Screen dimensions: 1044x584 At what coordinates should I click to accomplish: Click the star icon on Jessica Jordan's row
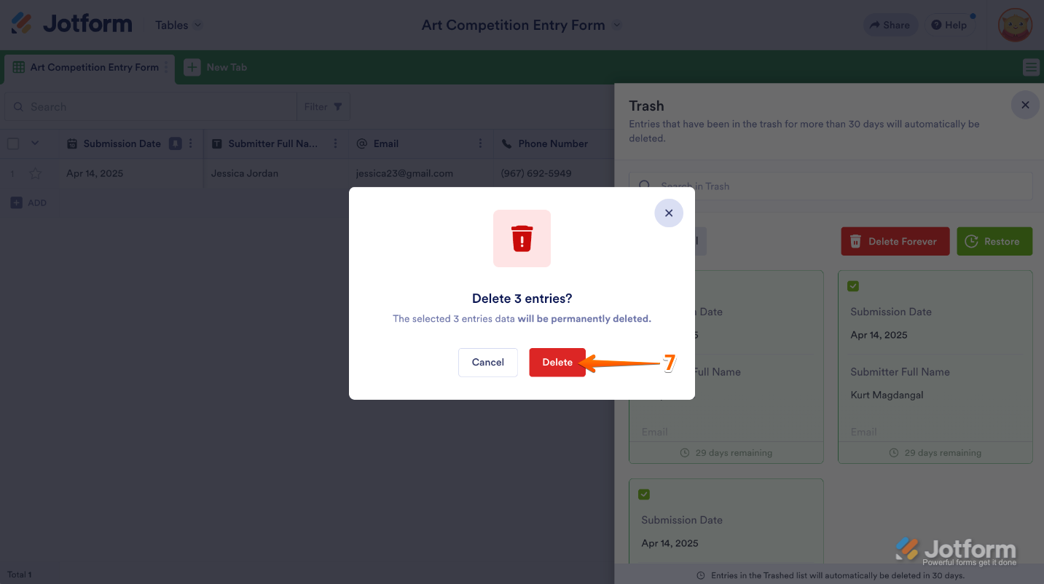point(35,174)
